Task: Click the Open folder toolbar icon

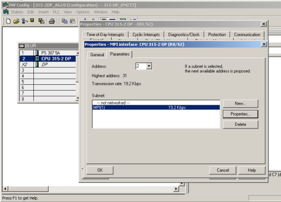Action: point(16,21)
